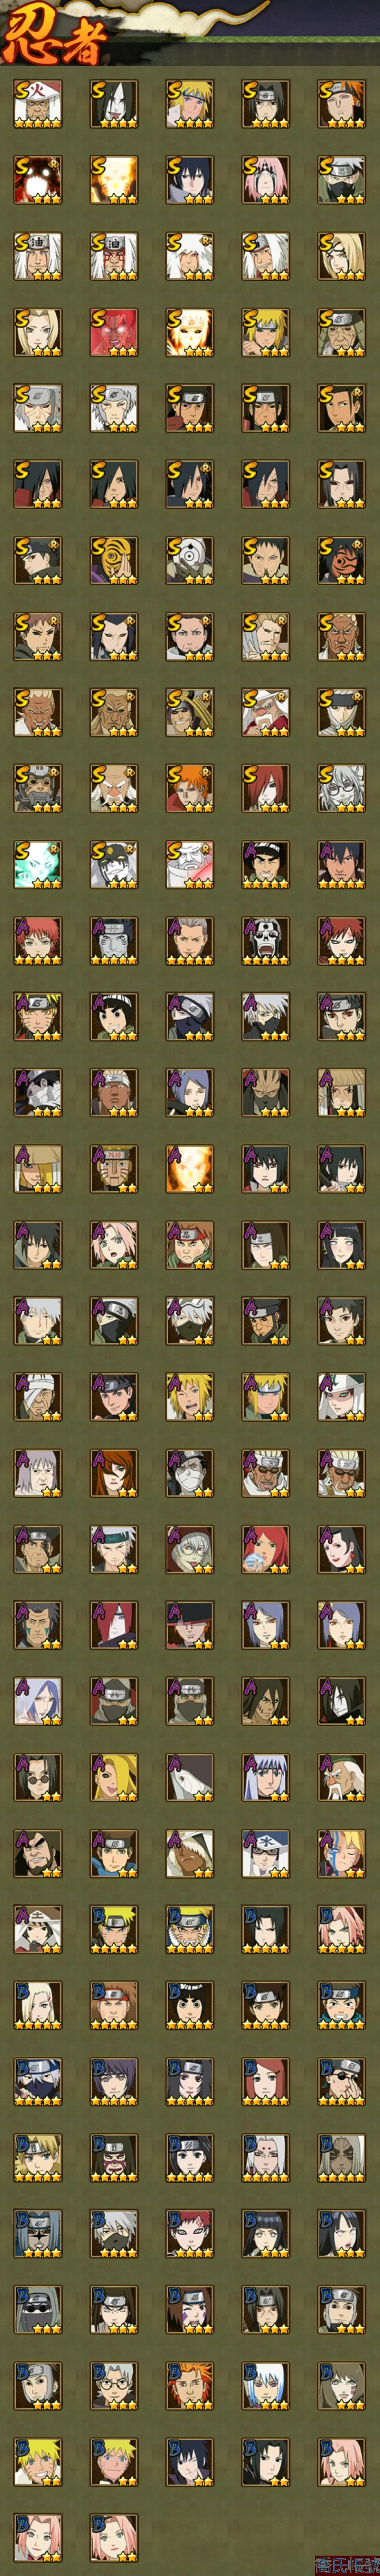380x2576 pixels.
Task: Pick the glowing cyan chakra S-rank figure
Action: pyautogui.click(x=37, y=864)
